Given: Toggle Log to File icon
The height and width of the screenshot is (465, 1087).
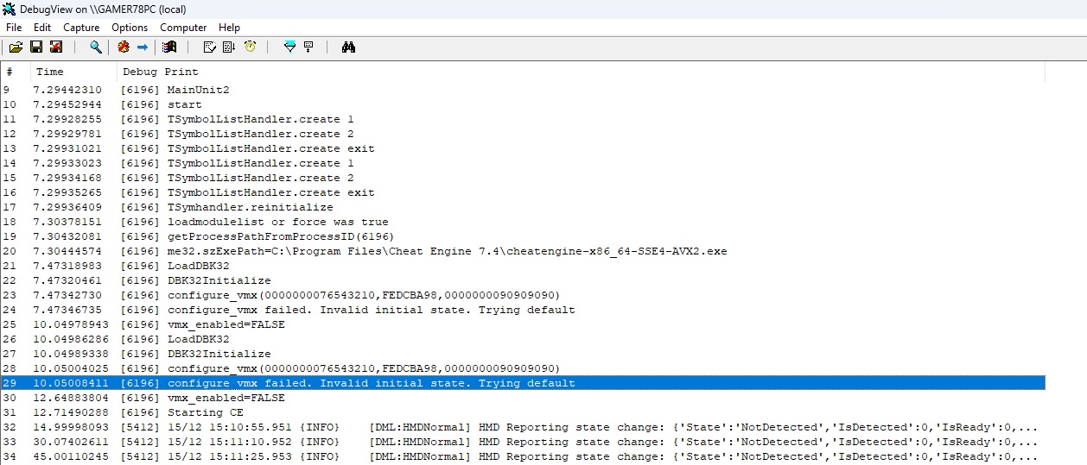Looking at the screenshot, I should pyautogui.click(x=56, y=47).
